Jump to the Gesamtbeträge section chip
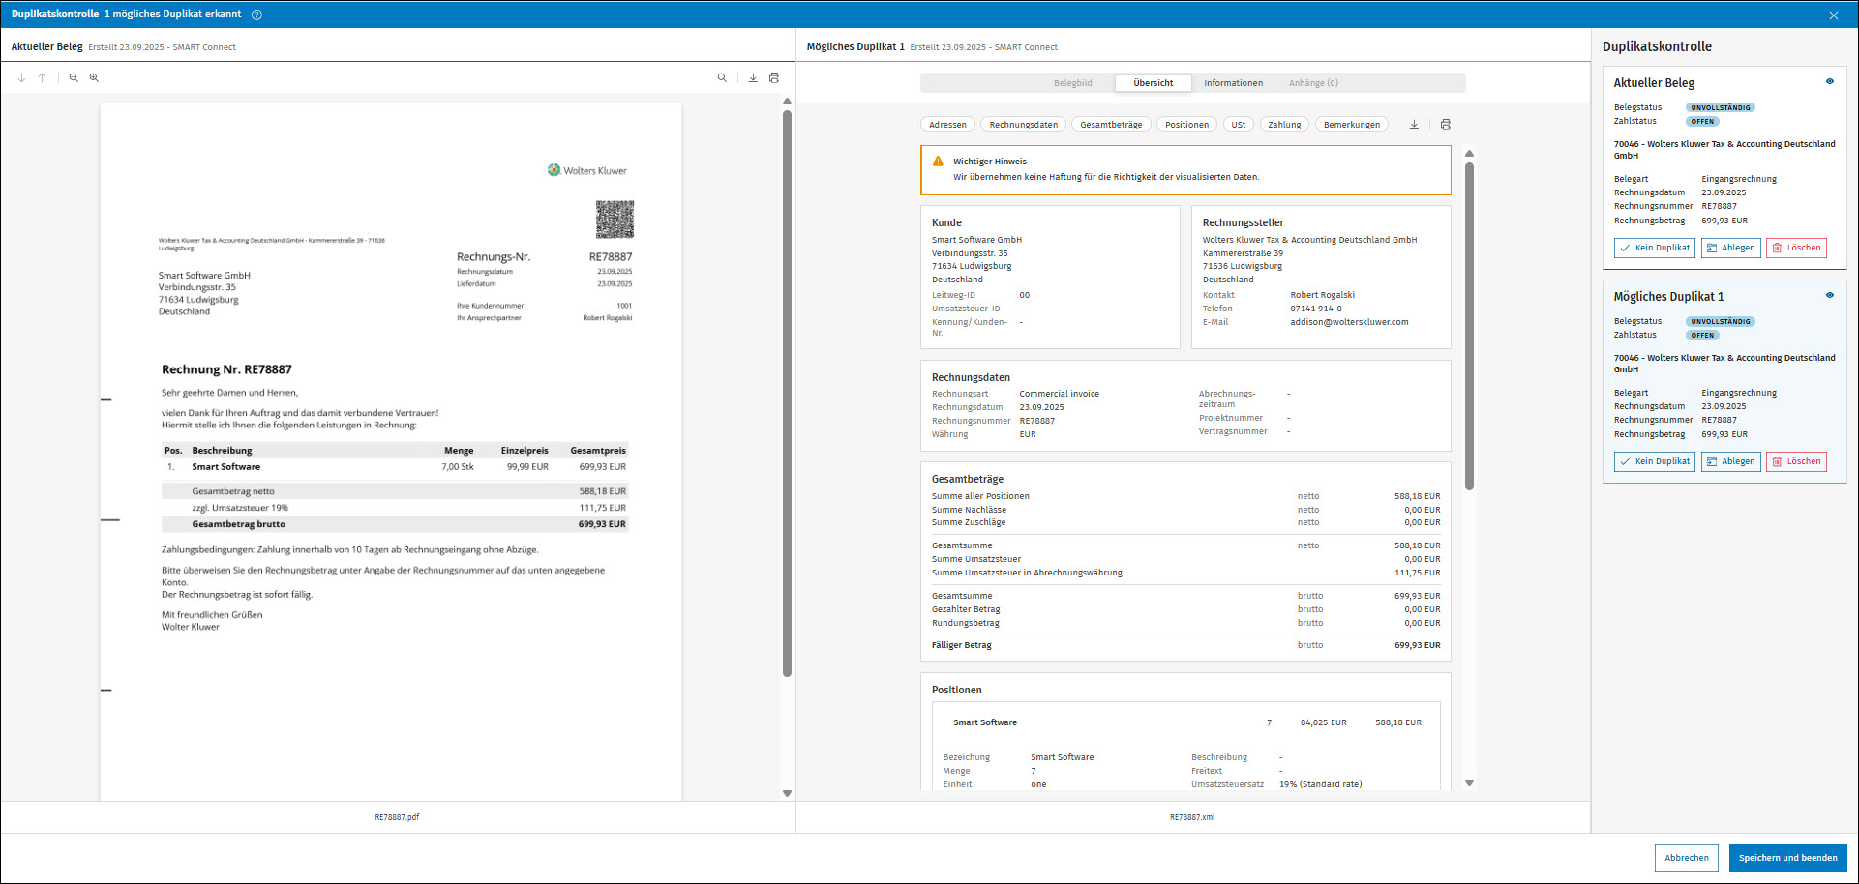The image size is (1859, 884). [1112, 124]
